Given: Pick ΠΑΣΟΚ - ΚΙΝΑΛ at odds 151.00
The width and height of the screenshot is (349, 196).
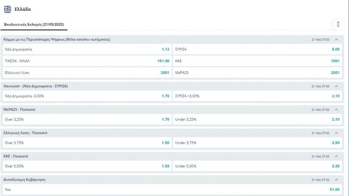Looking at the screenshot, I should 87,61.
